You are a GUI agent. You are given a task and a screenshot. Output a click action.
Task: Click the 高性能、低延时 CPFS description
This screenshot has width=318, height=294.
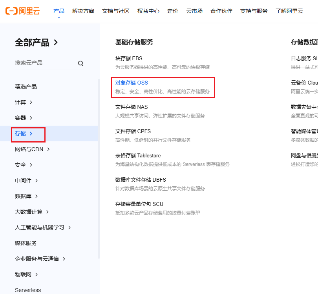(x=153, y=140)
